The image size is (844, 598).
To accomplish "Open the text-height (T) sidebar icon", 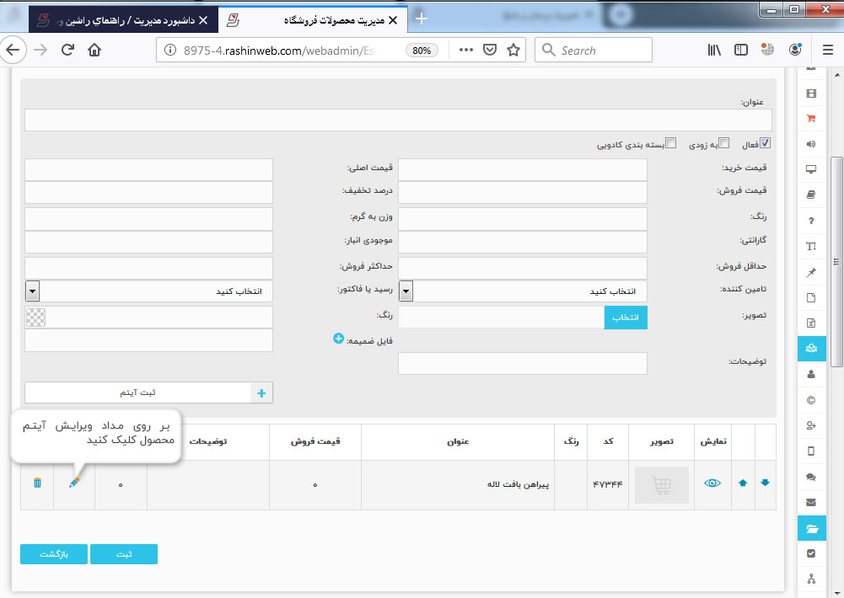I will 811,246.
